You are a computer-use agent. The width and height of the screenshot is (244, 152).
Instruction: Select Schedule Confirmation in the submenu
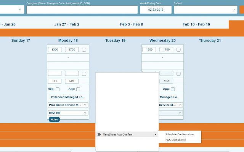[x=180, y=134]
